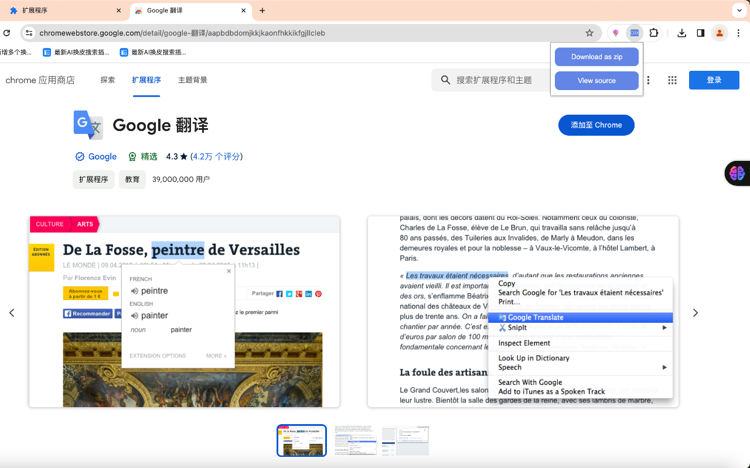The width and height of the screenshot is (750, 468).
Task: Open the 4.2万 个评分 ratings link
Action: (216, 157)
